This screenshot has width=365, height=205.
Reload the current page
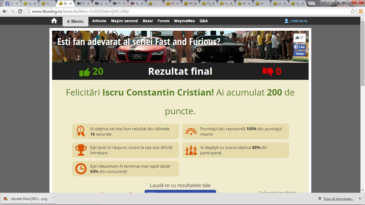click(x=20, y=11)
